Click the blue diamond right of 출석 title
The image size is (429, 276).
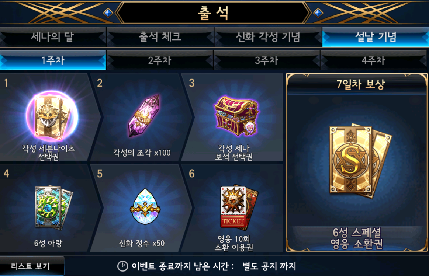[x=318, y=13]
